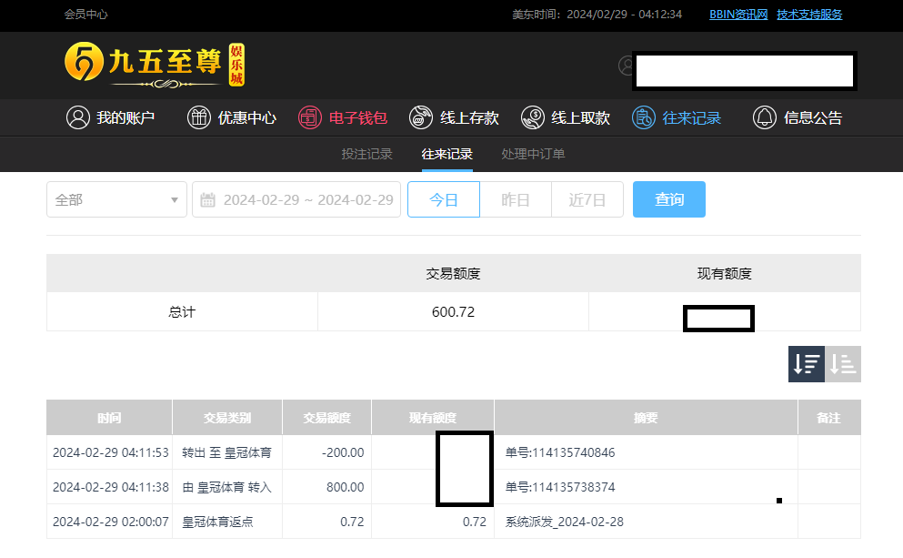Click 线上取款 menu label
The image size is (903, 558).
click(x=580, y=117)
